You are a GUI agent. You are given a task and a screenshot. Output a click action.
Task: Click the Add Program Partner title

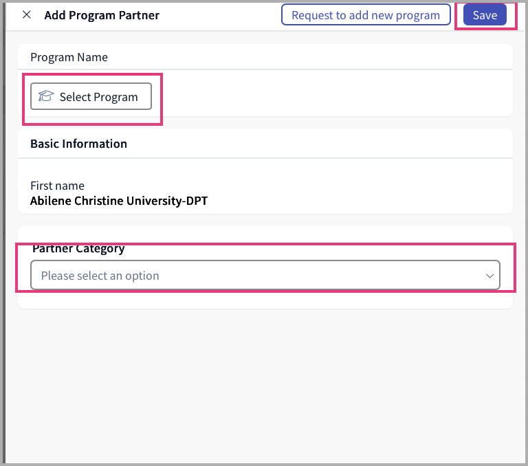click(x=102, y=15)
